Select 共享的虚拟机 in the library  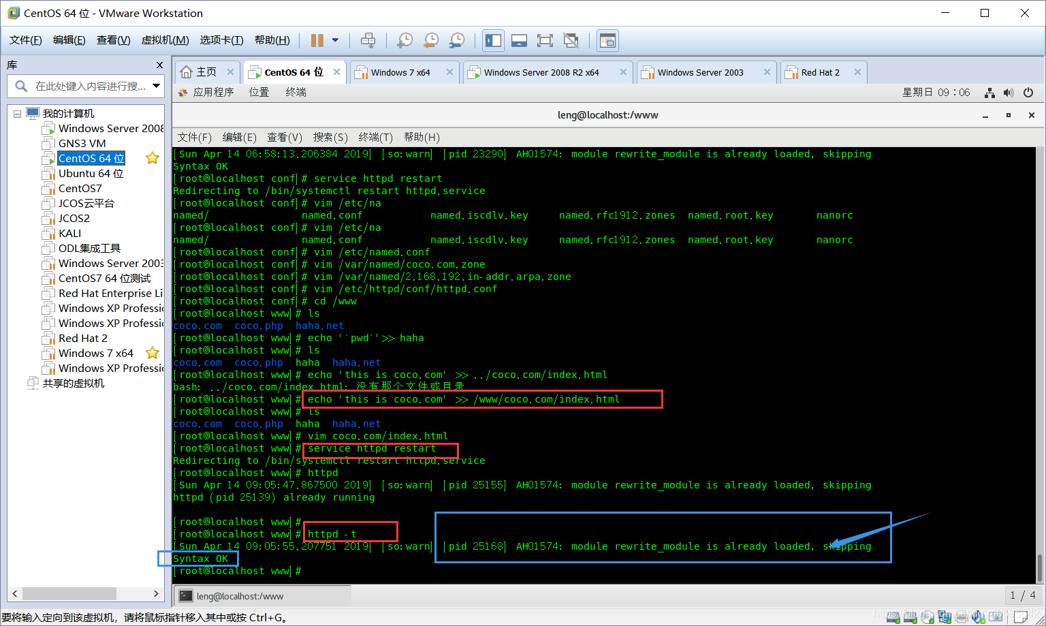click(74, 383)
